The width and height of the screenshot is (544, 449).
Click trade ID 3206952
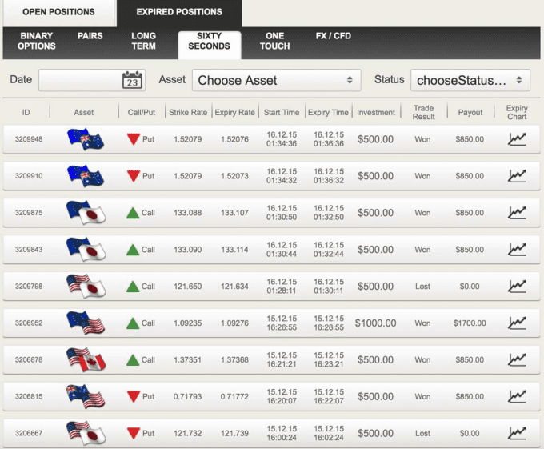coord(29,323)
